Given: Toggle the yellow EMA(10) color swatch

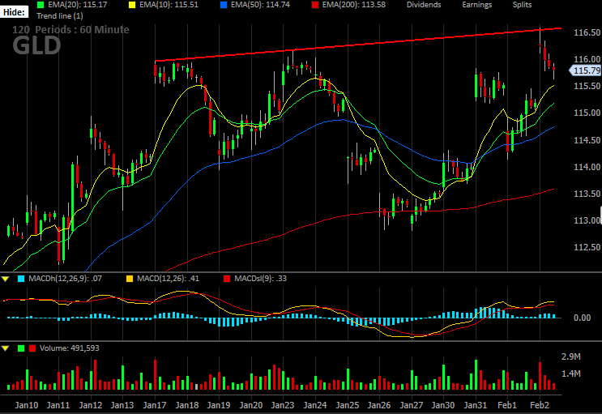Looking at the screenshot, I should tap(132, 5).
